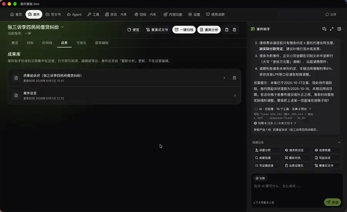Open the 写文书 navigation item
The width and height of the screenshot is (347, 212).
click(x=53, y=14)
